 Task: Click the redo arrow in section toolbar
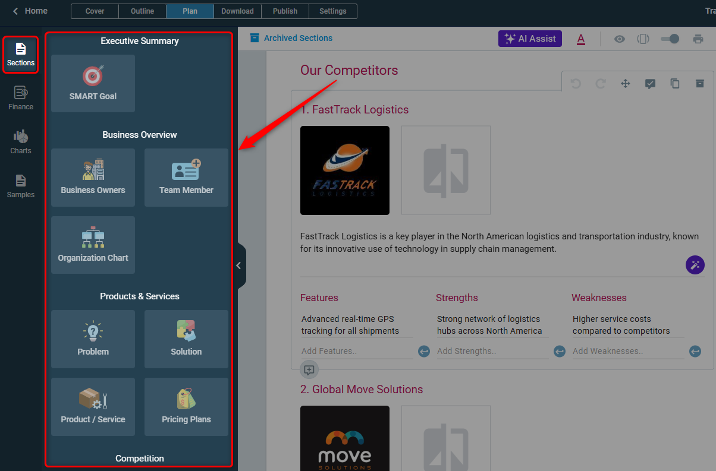click(601, 84)
